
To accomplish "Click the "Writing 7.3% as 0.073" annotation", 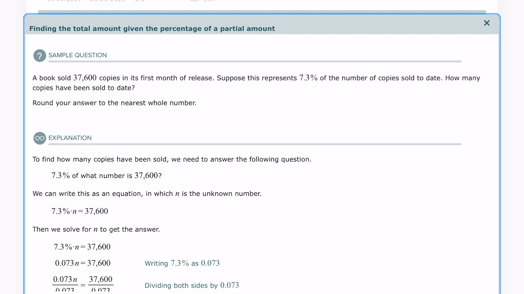I will tap(182, 263).
